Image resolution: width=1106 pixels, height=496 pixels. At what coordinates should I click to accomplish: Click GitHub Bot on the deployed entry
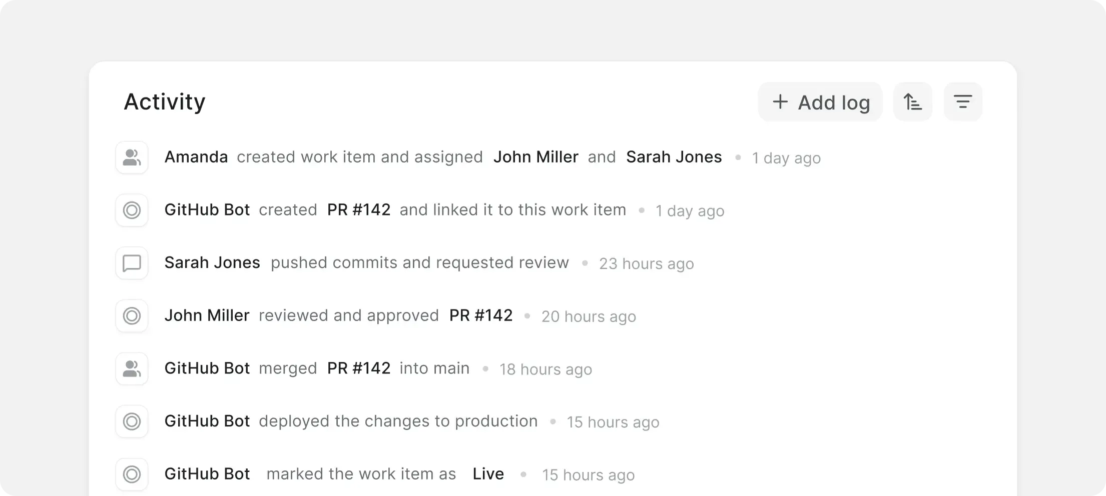[x=207, y=420]
